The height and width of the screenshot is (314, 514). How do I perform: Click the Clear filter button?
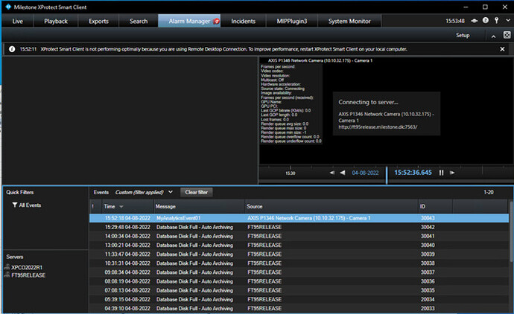click(x=197, y=192)
